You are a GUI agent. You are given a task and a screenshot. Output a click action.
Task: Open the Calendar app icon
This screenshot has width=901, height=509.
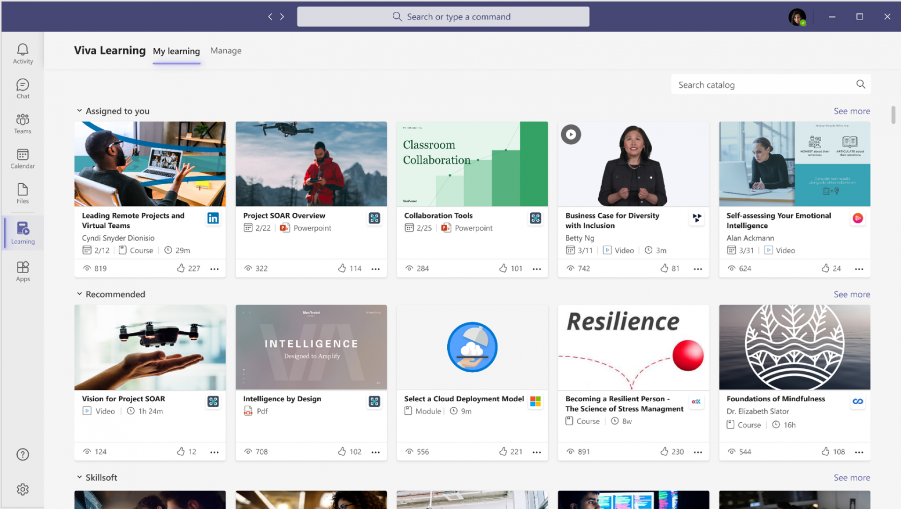pos(23,158)
